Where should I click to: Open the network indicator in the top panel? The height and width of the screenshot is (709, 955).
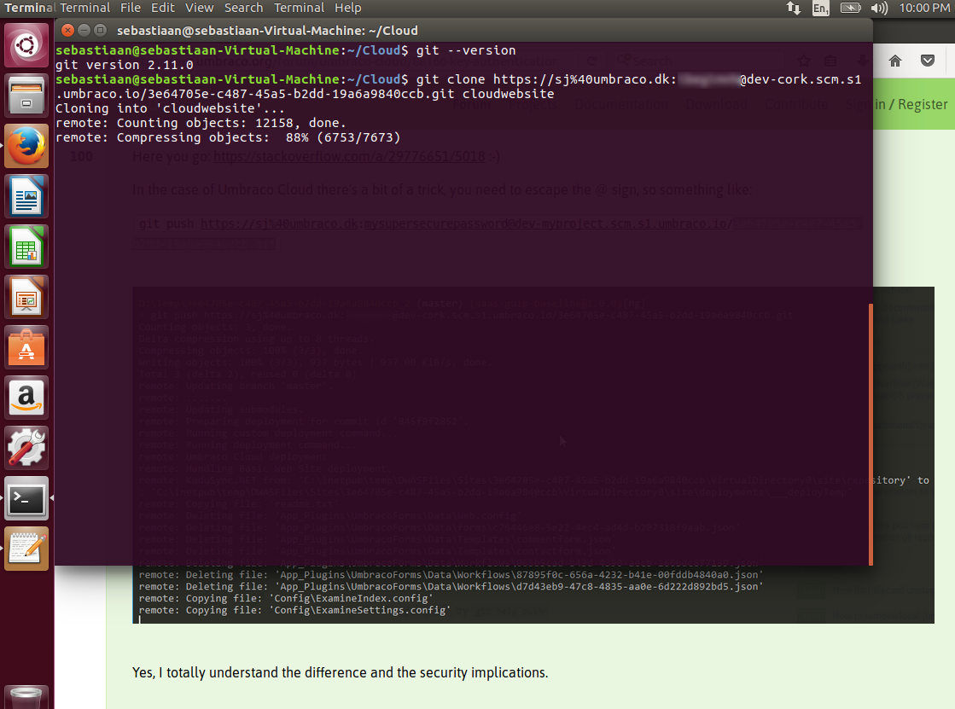point(793,8)
